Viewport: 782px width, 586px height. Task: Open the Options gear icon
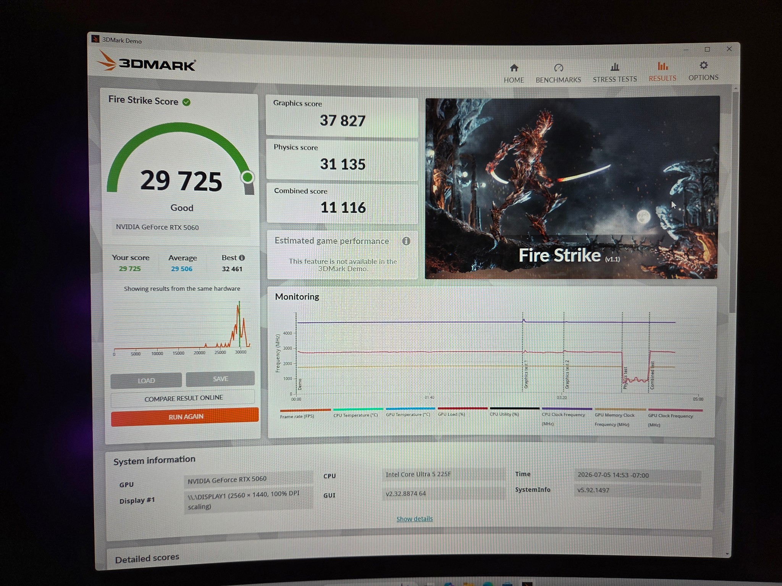coord(703,65)
